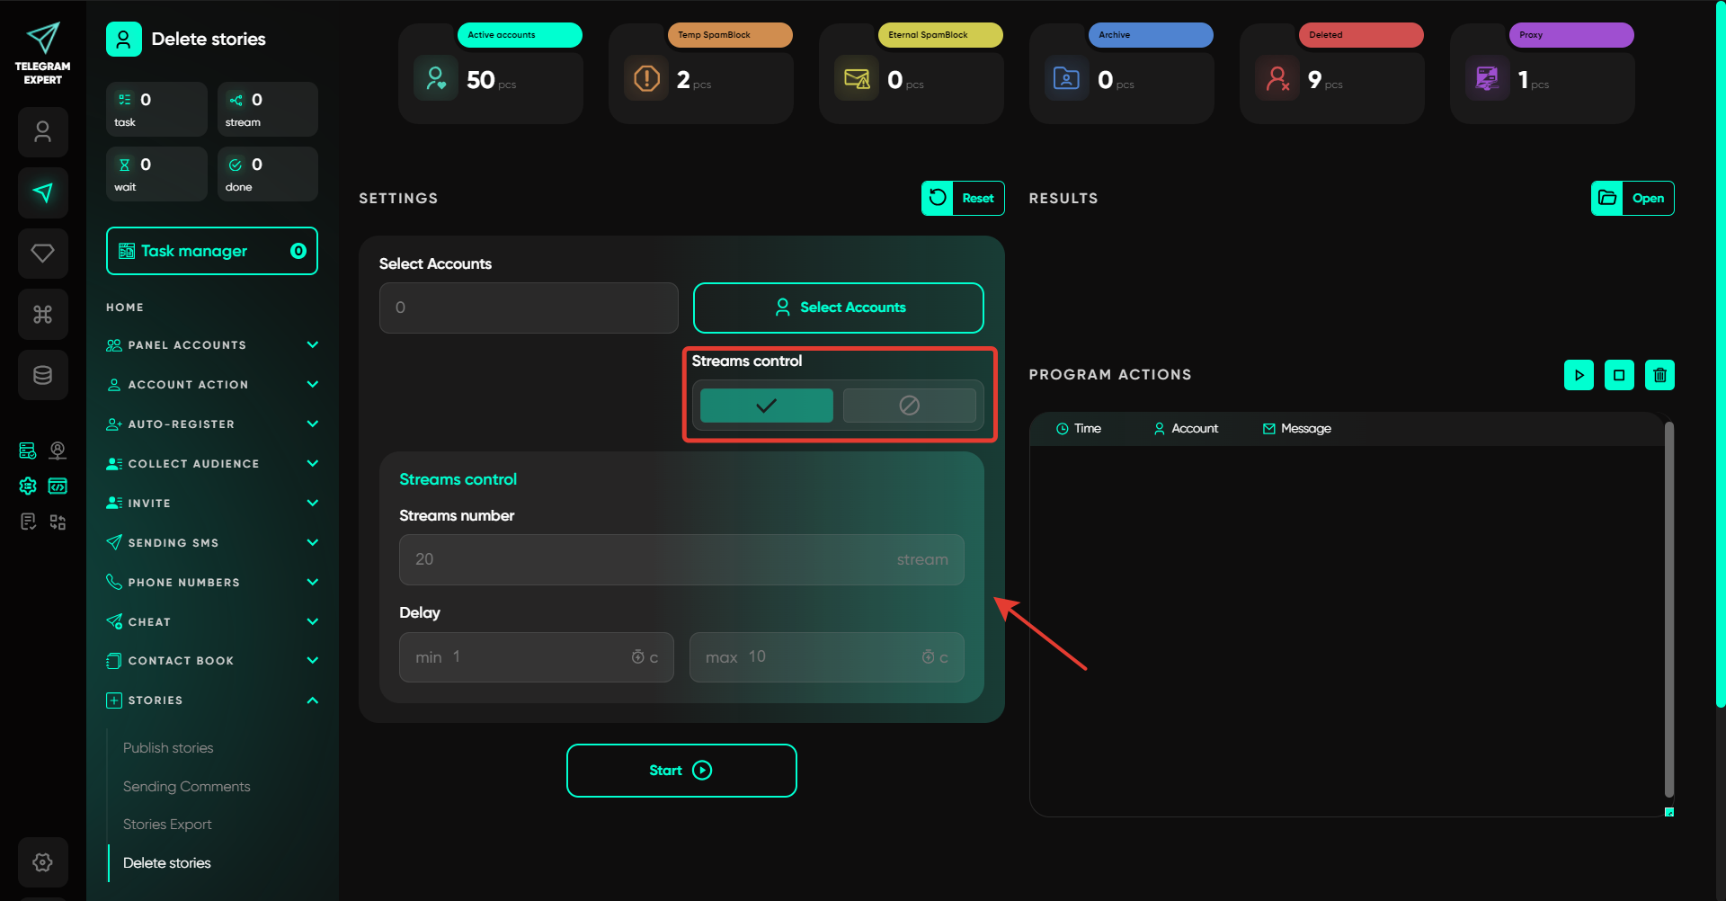Click the command symbol sidebar icon
1726x901 pixels.
[x=42, y=314]
